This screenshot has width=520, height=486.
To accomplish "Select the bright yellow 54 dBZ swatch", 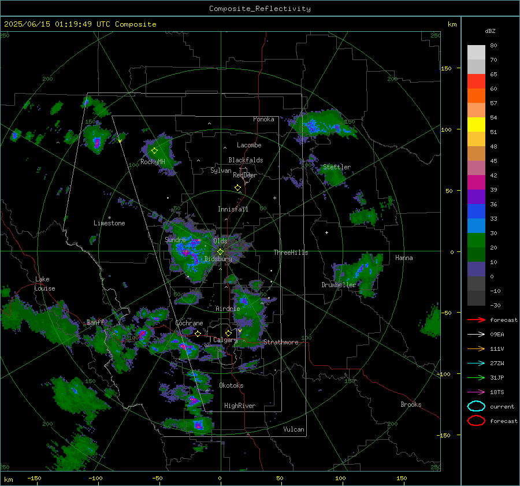I will click(476, 124).
